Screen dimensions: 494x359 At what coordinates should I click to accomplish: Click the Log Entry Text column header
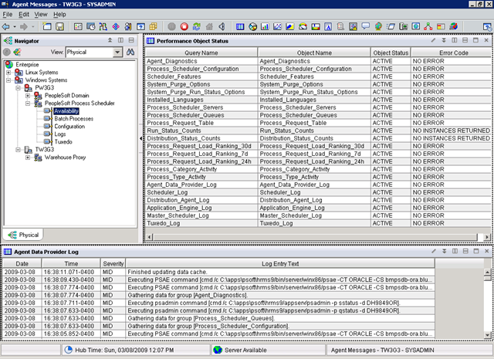tap(280, 264)
